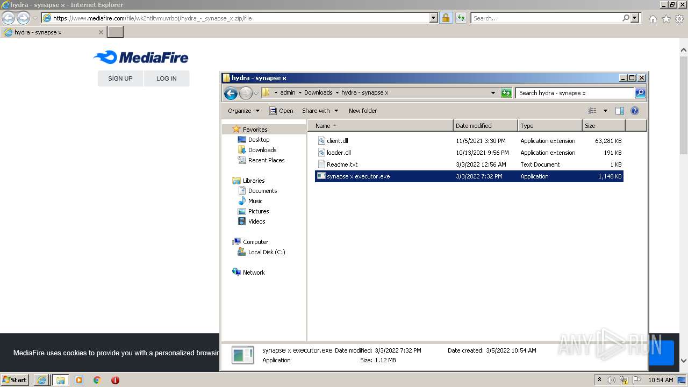Open Recent Places in Favorites
The image size is (688, 387).
266,160
